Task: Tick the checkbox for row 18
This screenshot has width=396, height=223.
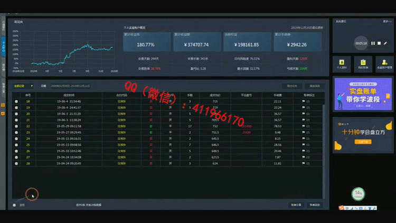Action: (x=16, y=101)
